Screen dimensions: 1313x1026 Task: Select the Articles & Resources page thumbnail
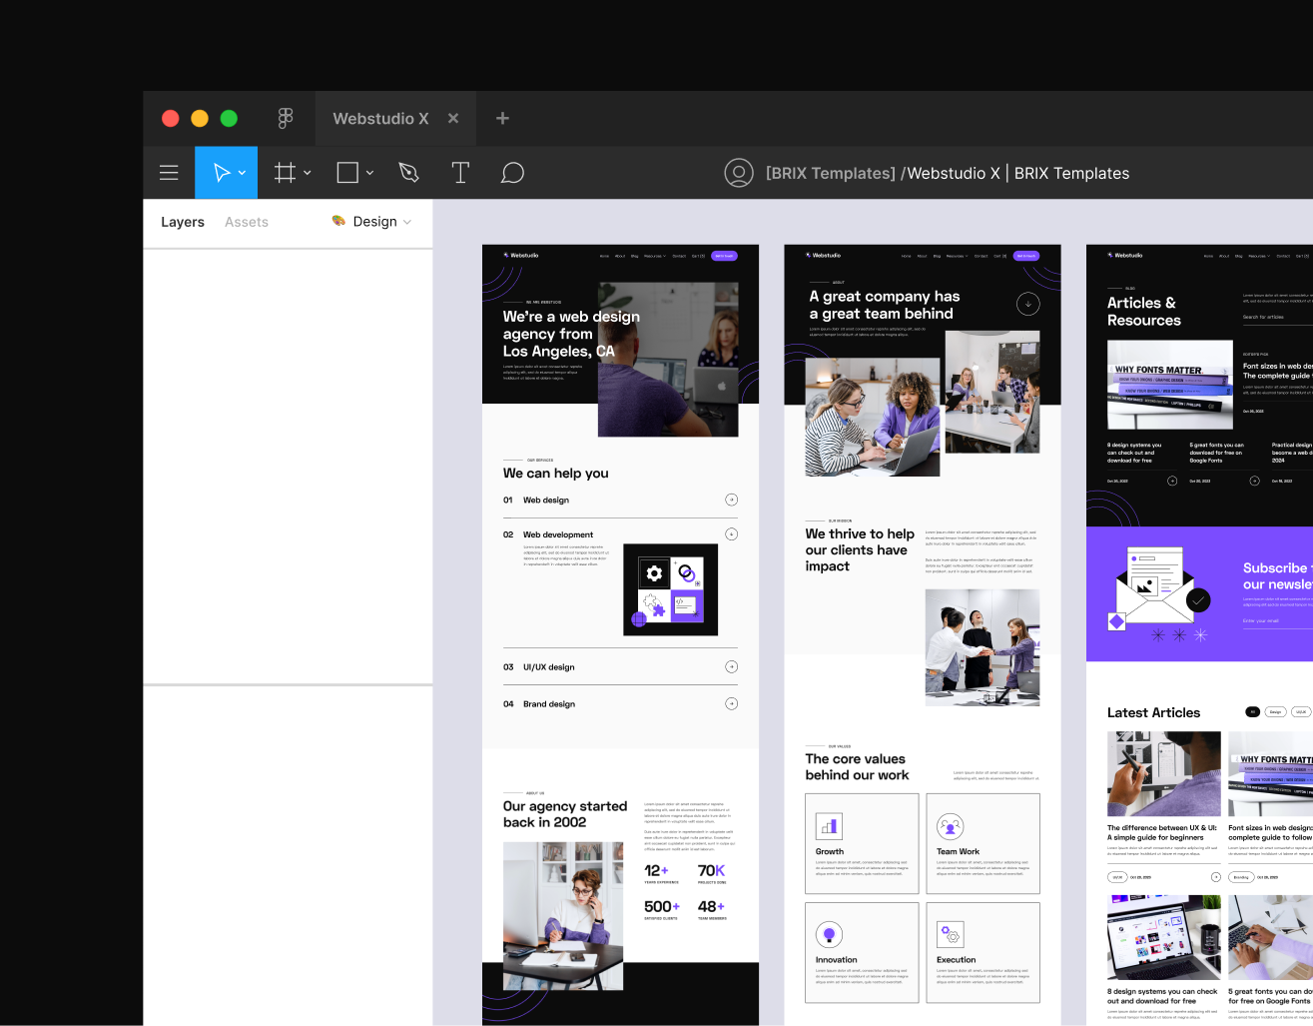(x=1198, y=634)
